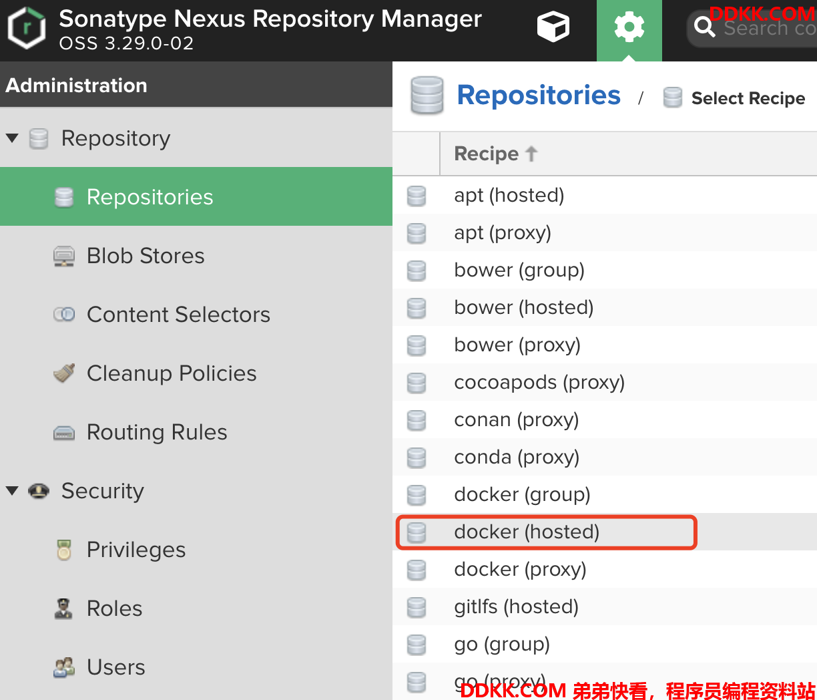Click the Repository database icon in sidebar
817x700 pixels.
pyautogui.click(x=39, y=139)
